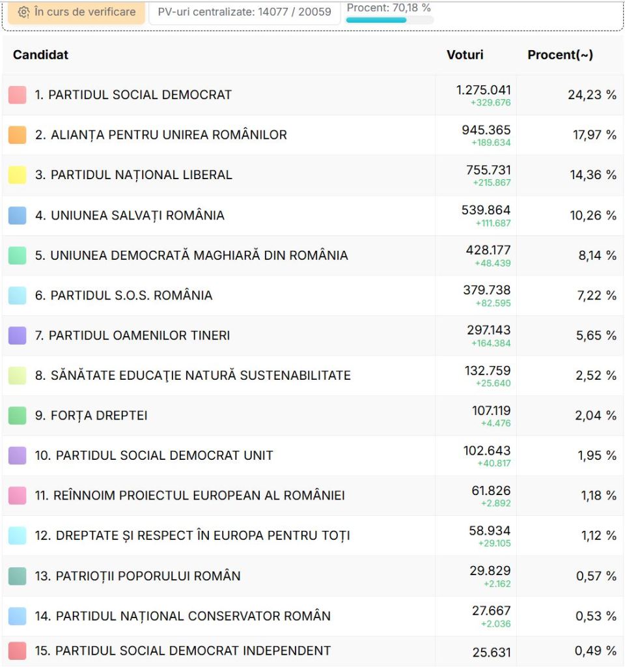
Task: Click the gear icon in the verification badge
Action: point(23,12)
